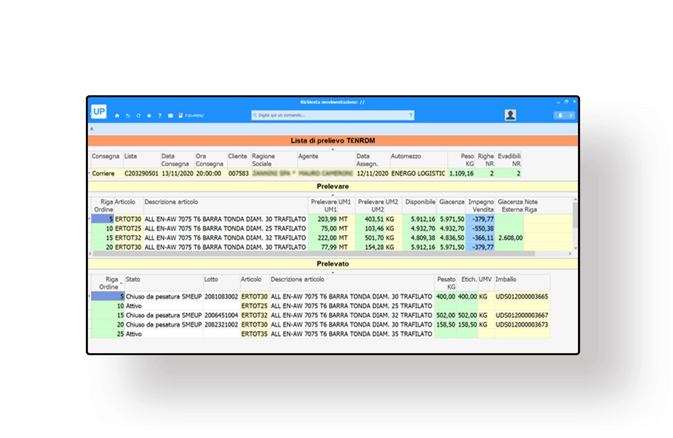This screenshot has width=673, height=438.
Task: Click the undo/back arrow icon
Action: click(x=128, y=116)
